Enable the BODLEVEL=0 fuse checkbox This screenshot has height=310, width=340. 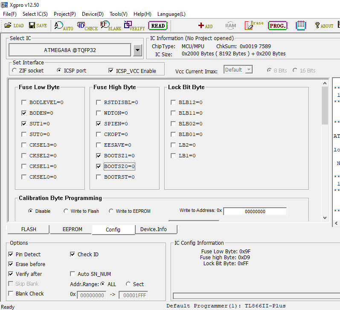click(24, 102)
